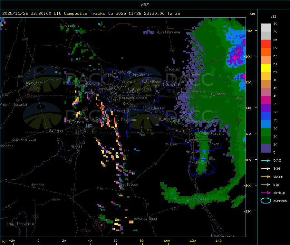Click the 20 dBZ green legend swatch
The width and height of the screenshot is (290, 245).
coord(266,132)
